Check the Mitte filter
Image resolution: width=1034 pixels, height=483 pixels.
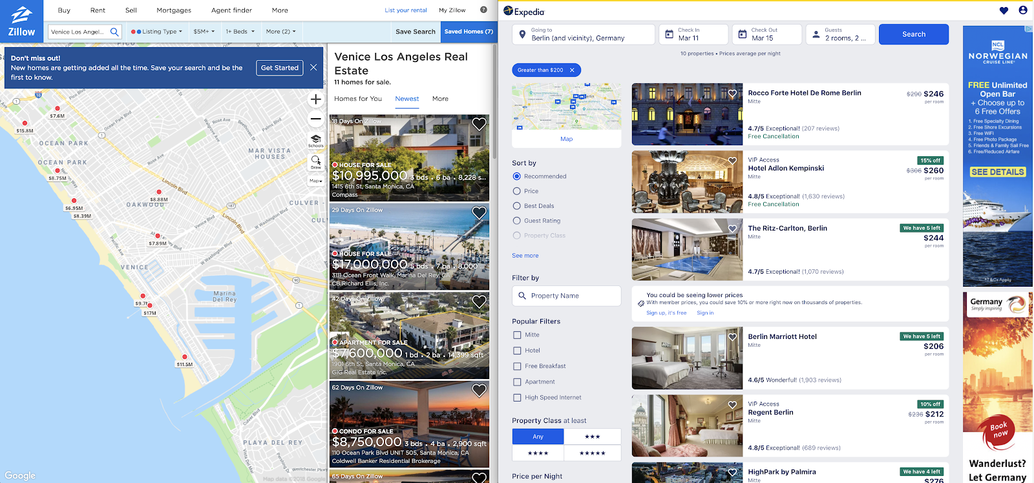pos(517,335)
